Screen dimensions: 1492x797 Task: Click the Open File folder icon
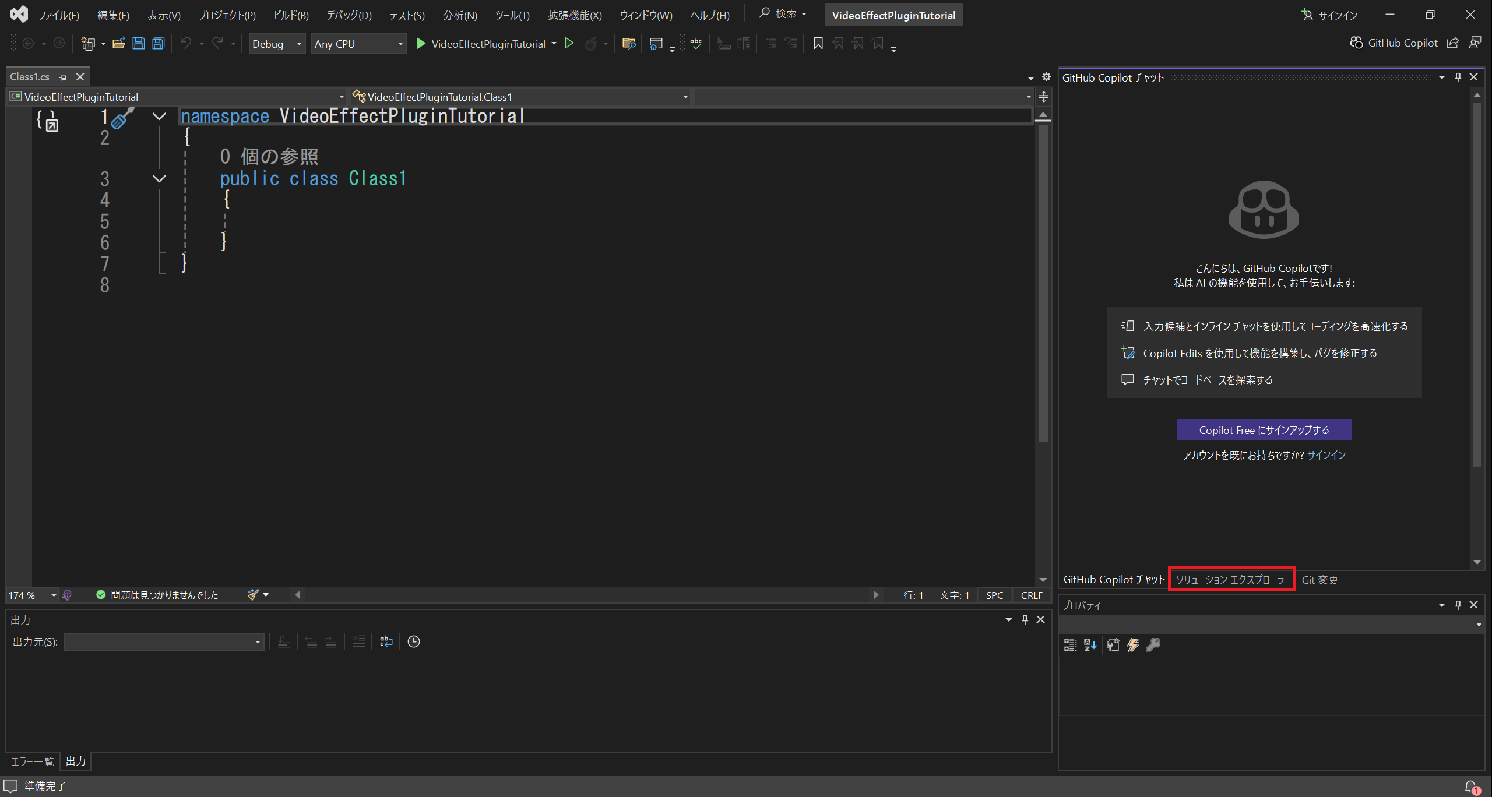(x=119, y=44)
